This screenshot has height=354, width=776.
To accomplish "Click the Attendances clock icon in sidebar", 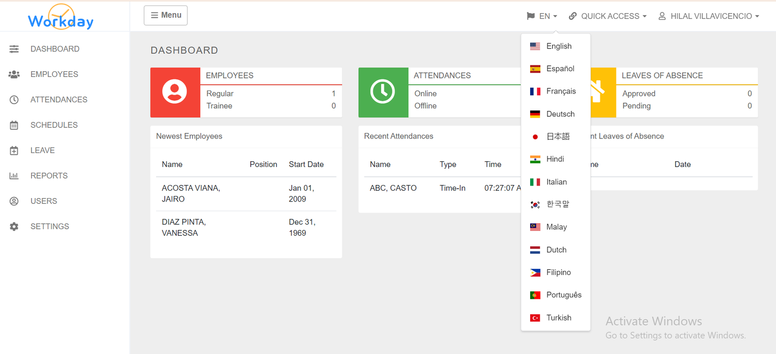I will [x=14, y=100].
